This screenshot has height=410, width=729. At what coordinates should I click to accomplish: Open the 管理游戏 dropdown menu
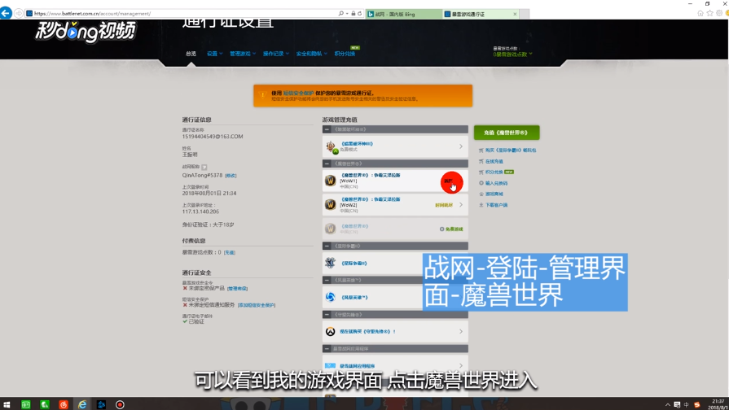(243, 54)
